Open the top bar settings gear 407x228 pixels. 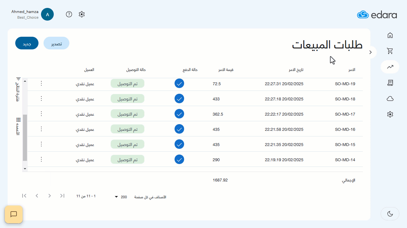click(82, 14)
